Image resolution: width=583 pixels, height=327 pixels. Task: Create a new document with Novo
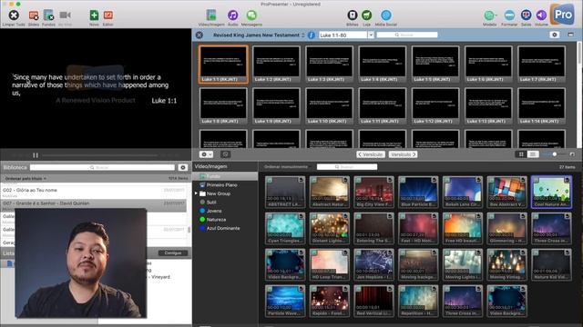(94, 15)
